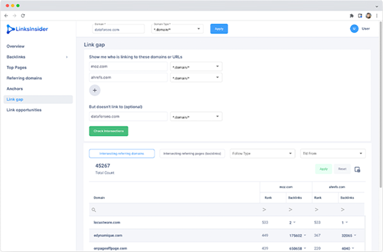Expand ahrefs.com backlinks 1 for locustware.com
The image size is (383, 252).
(x=346, y=222)
